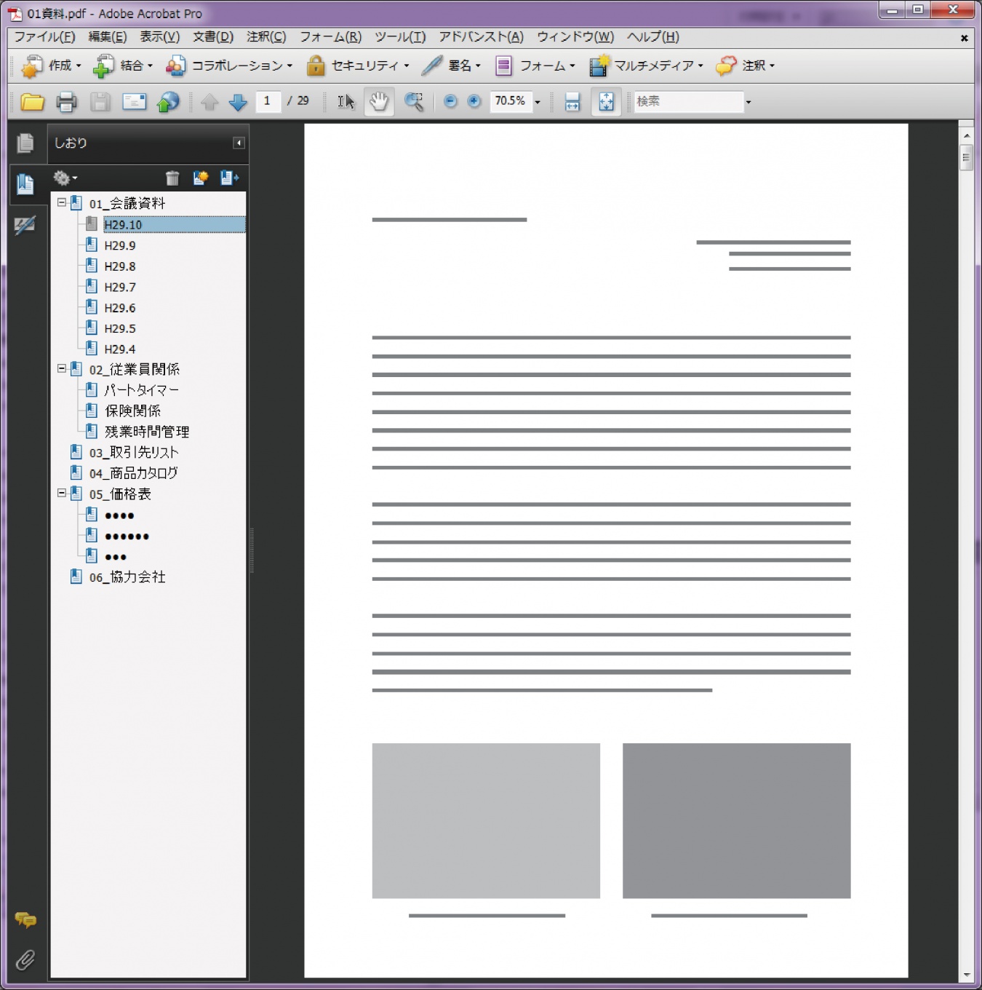Collapse the 05_価格表 bookmark tree

pos(62,494)
